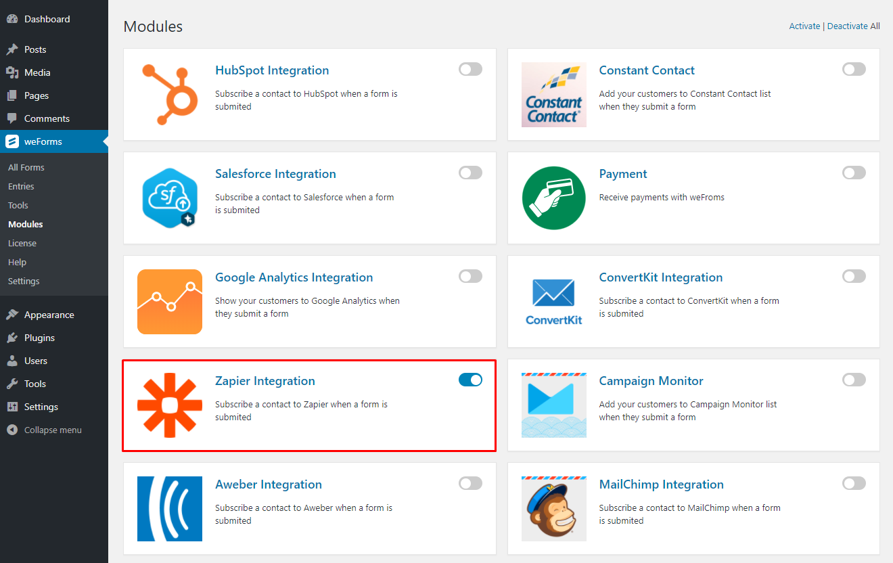
Task: Enable the Google Analytics Integration toggle
Action: coord(470,276)
